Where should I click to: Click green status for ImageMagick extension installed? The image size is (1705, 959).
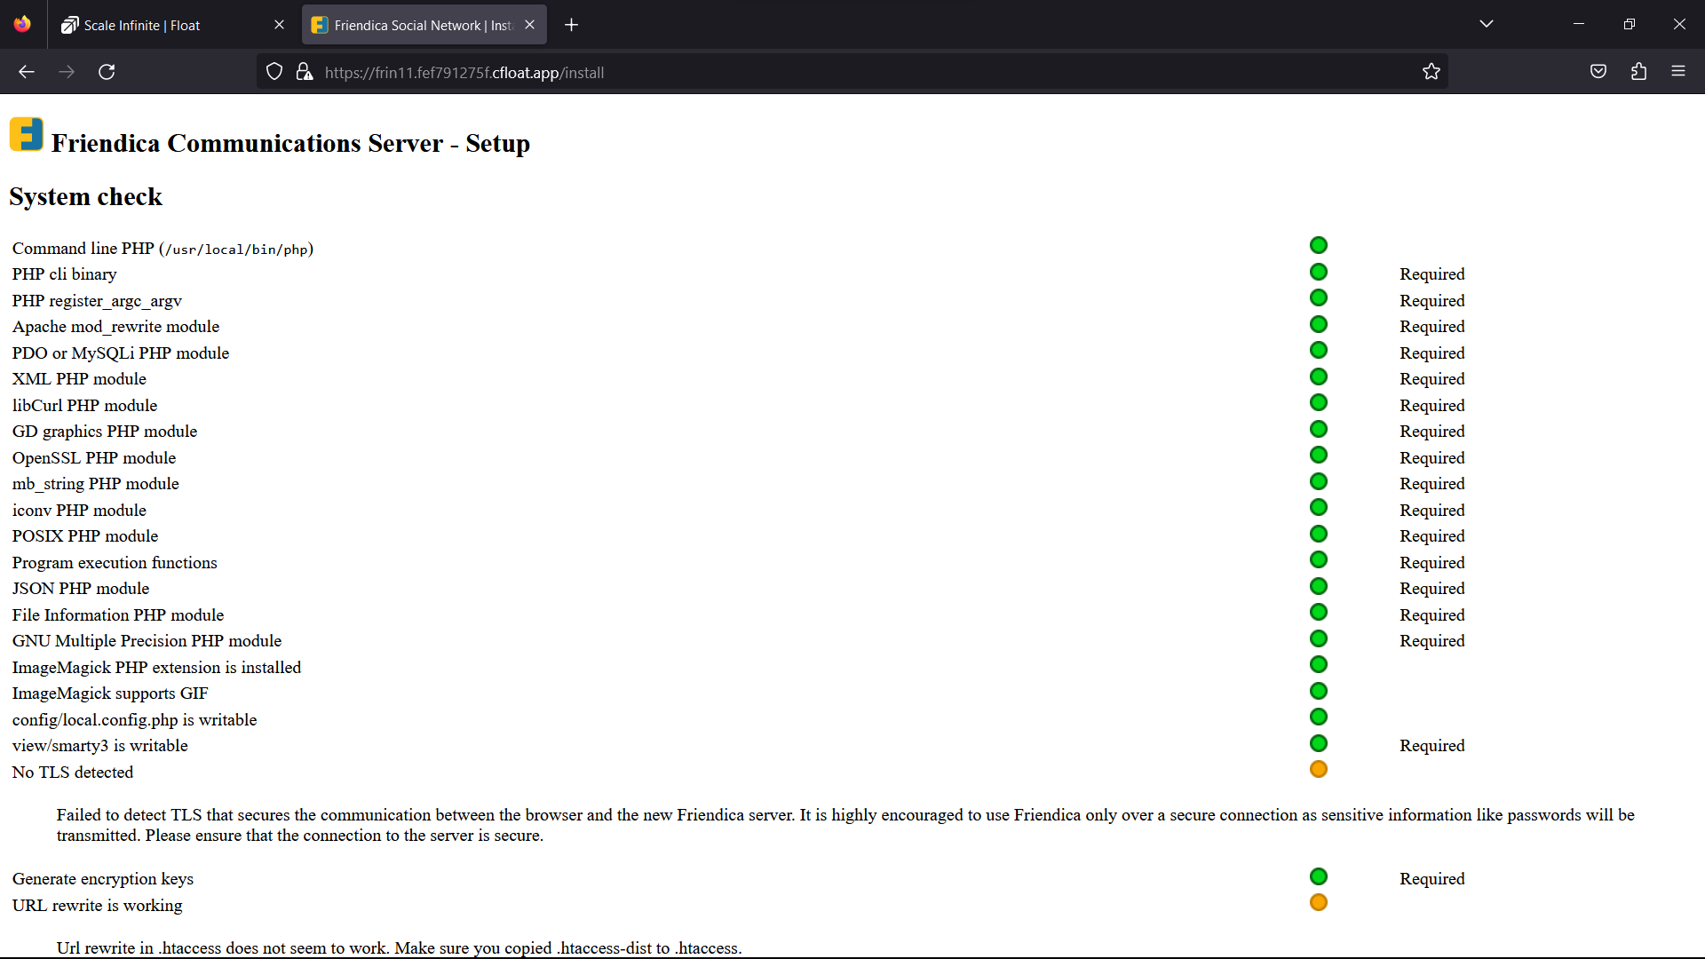click(1319, 664)
